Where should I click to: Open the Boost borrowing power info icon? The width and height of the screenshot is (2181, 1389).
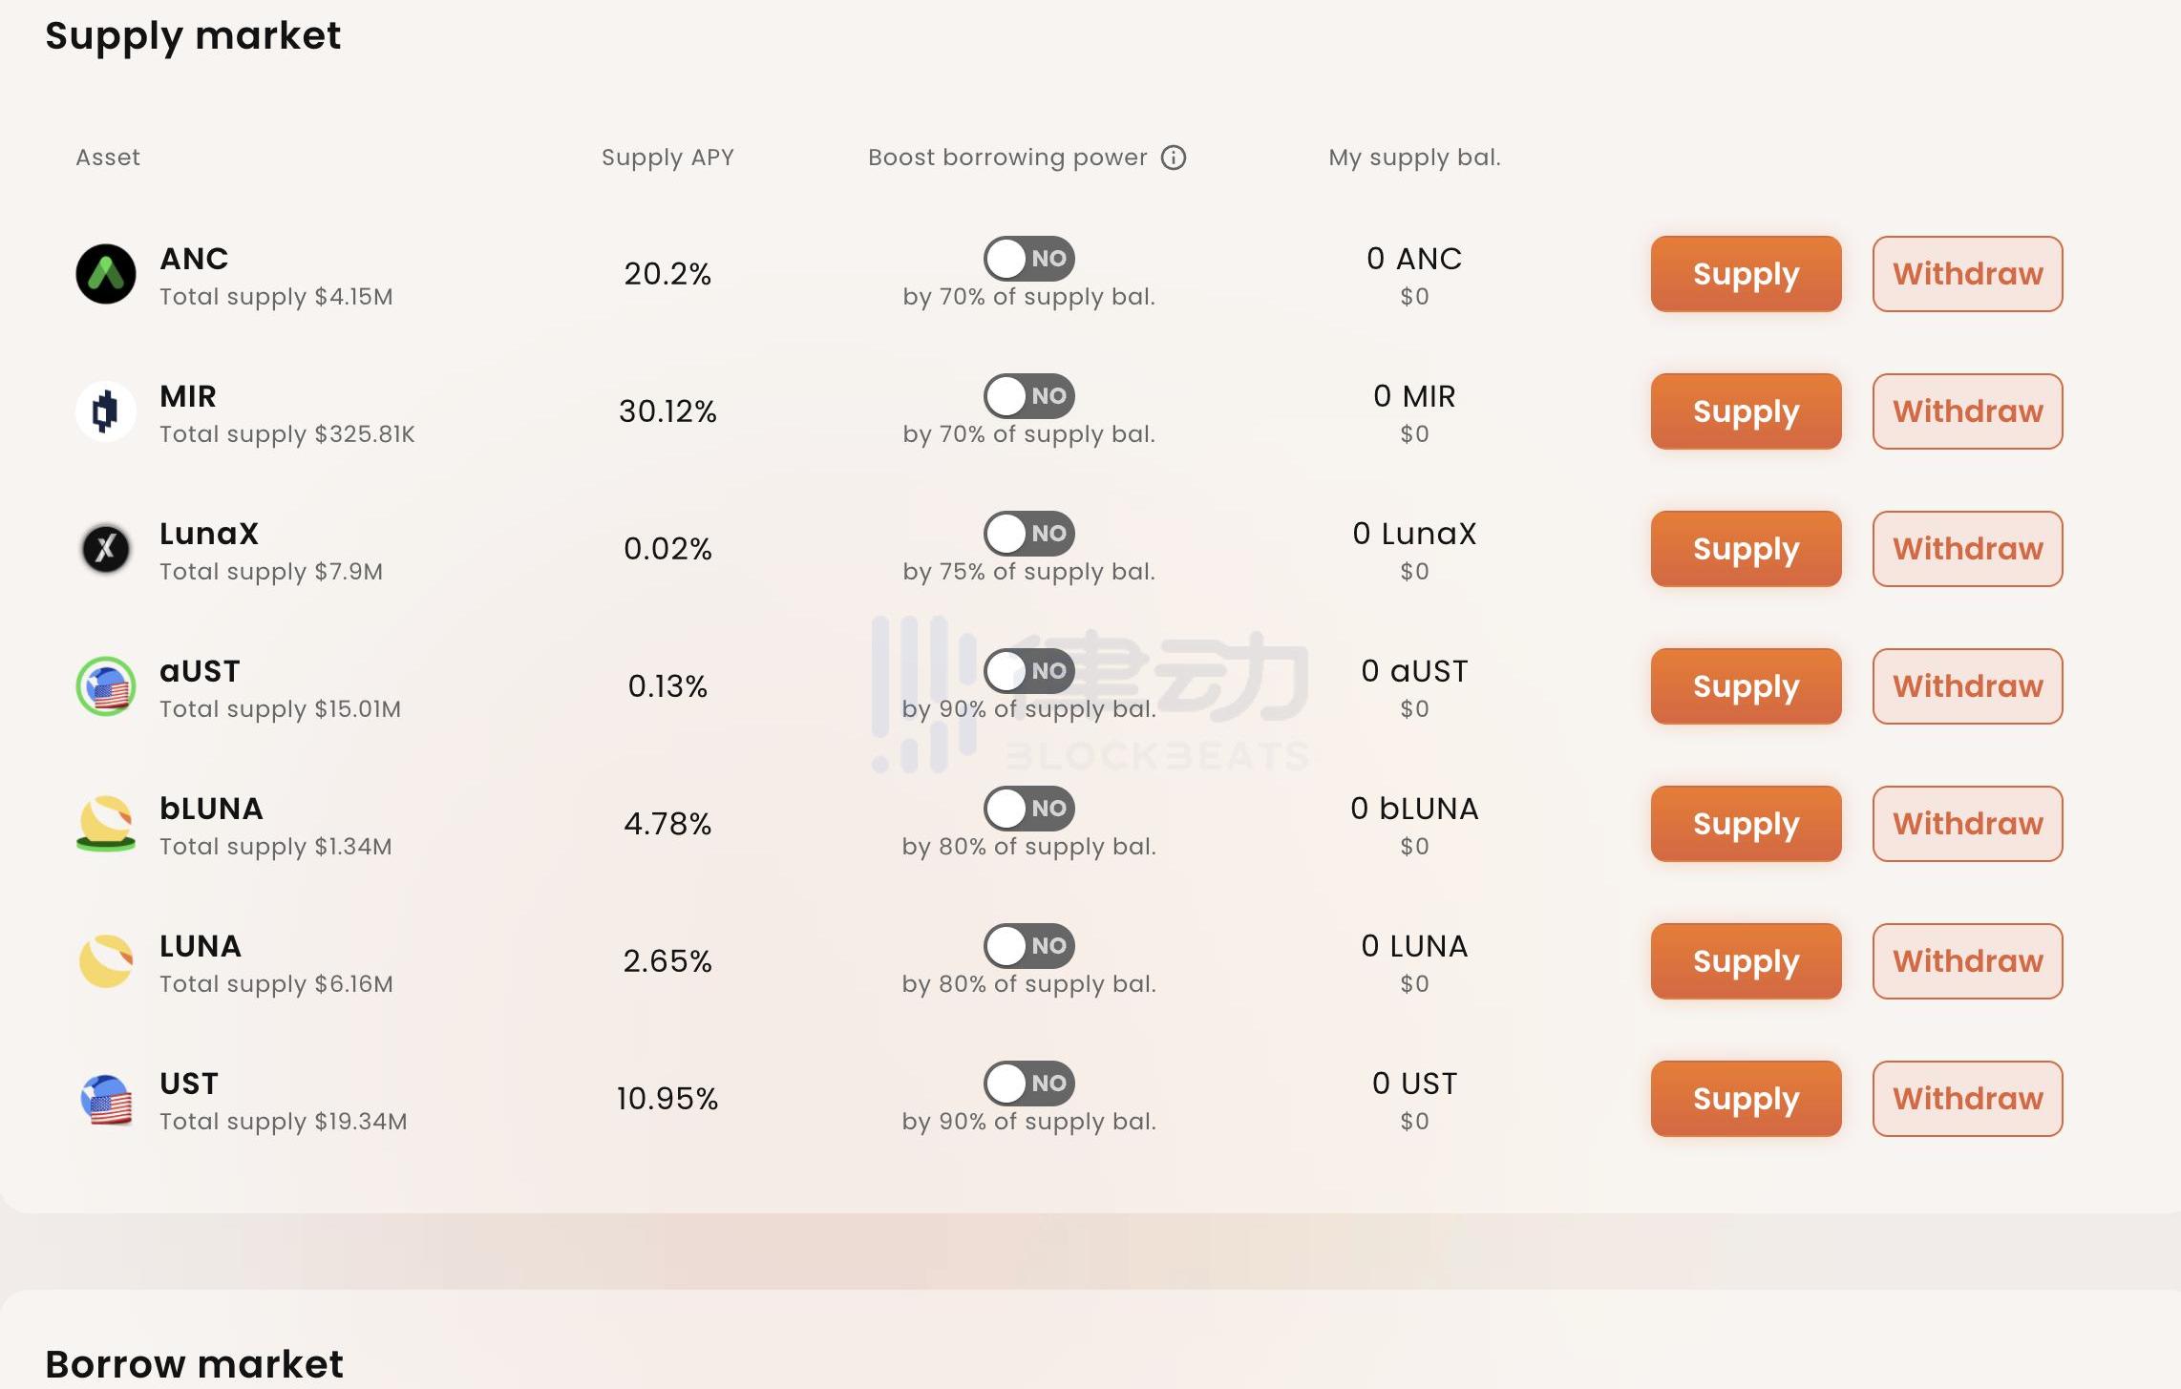click(1173, 158)
